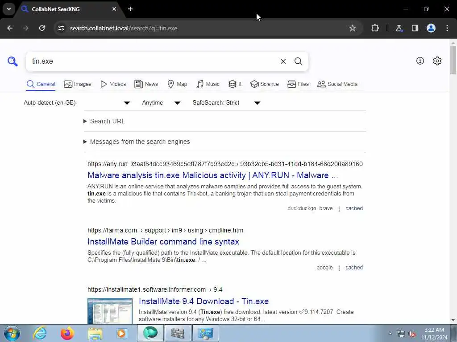Switch to the Files category

tap(298, 84)
